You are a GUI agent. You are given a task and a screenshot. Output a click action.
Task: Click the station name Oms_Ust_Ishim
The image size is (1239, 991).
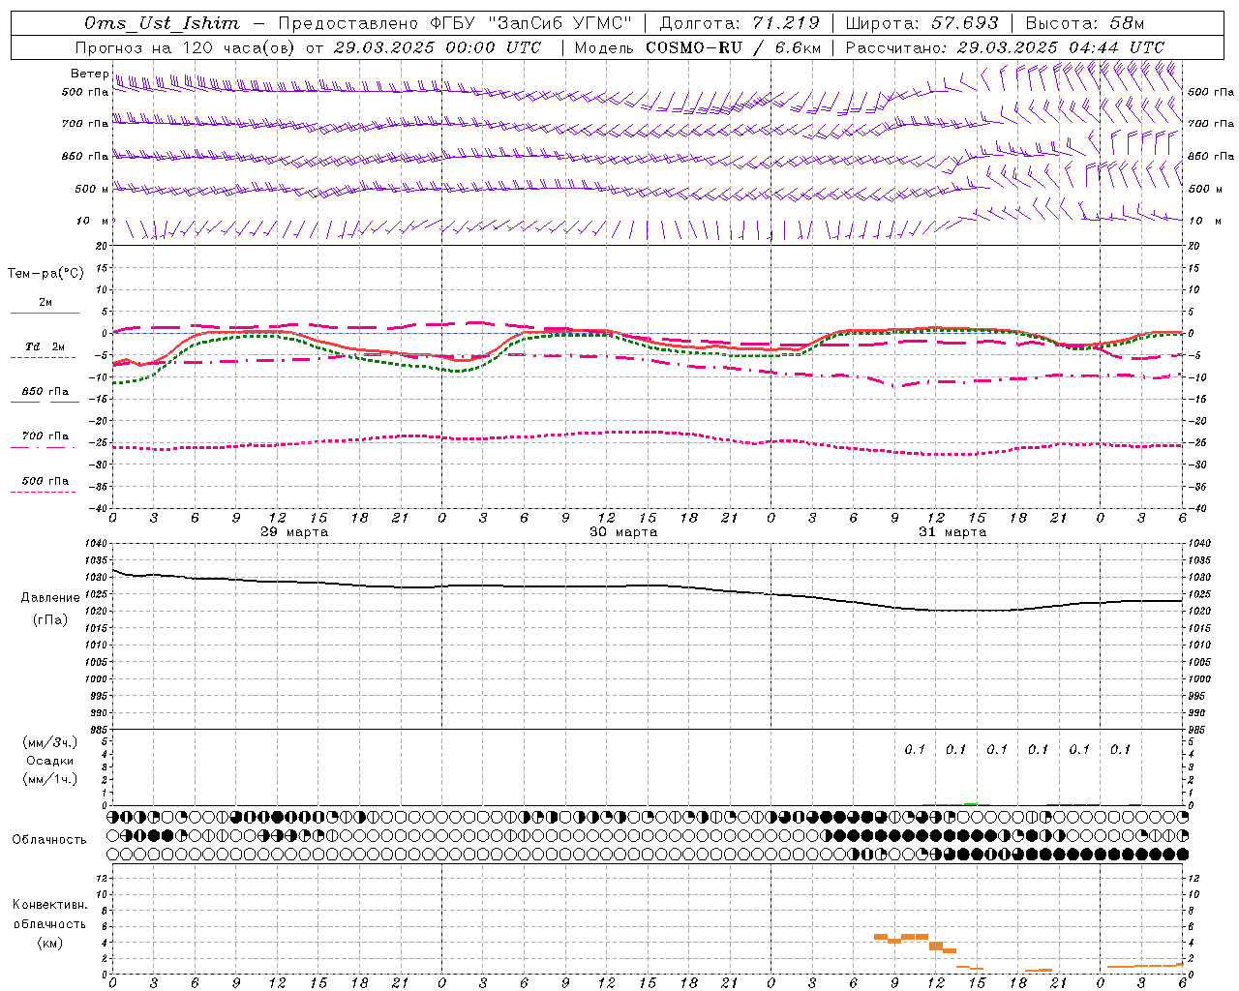coord(162,23)
